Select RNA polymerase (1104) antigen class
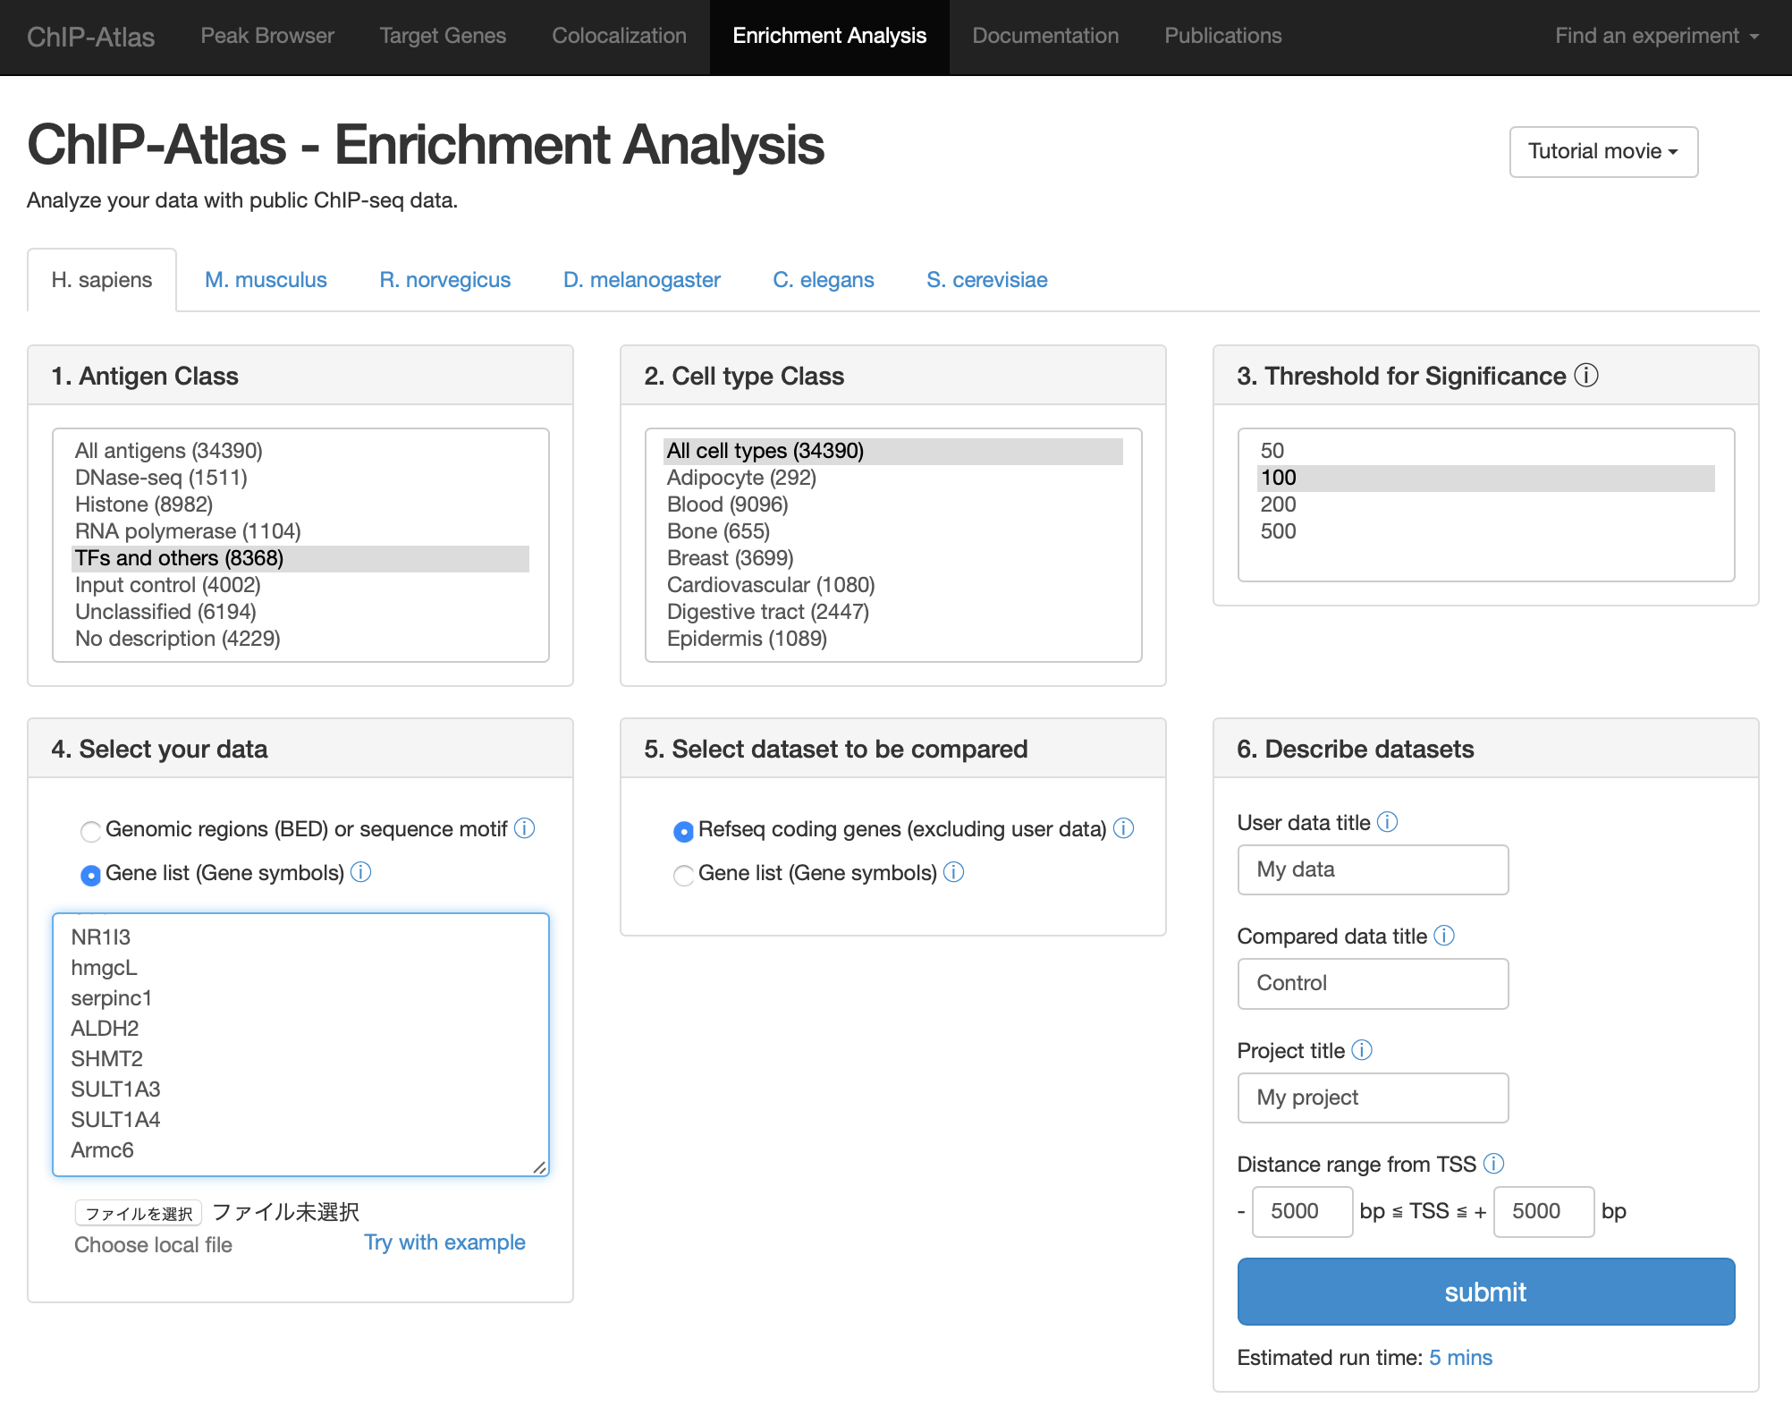This screenshot has height=1424, width=1792. pos(300,531)
